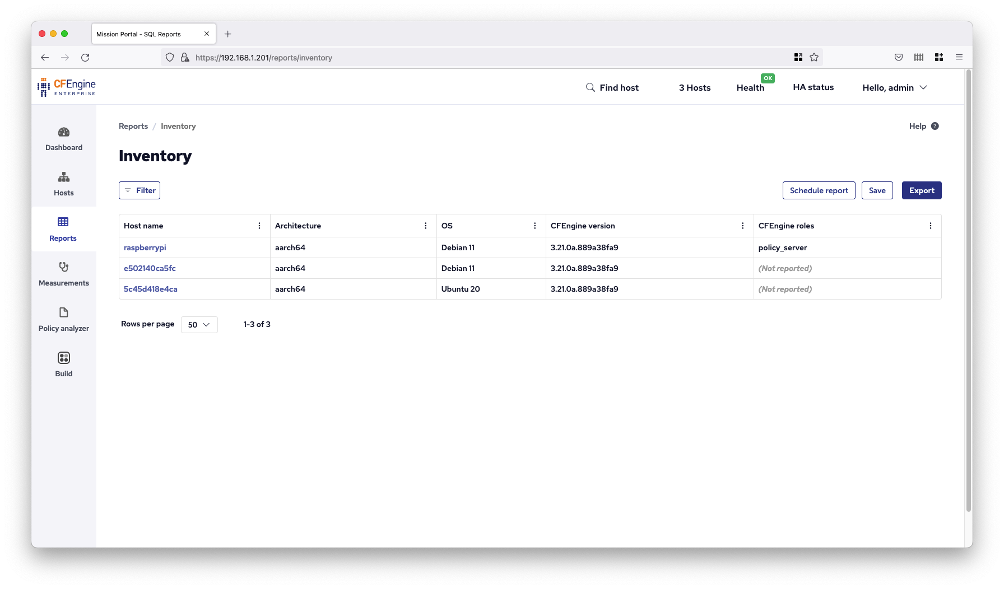Expand the Hello, admin user menu

click(x=895, y=87)
